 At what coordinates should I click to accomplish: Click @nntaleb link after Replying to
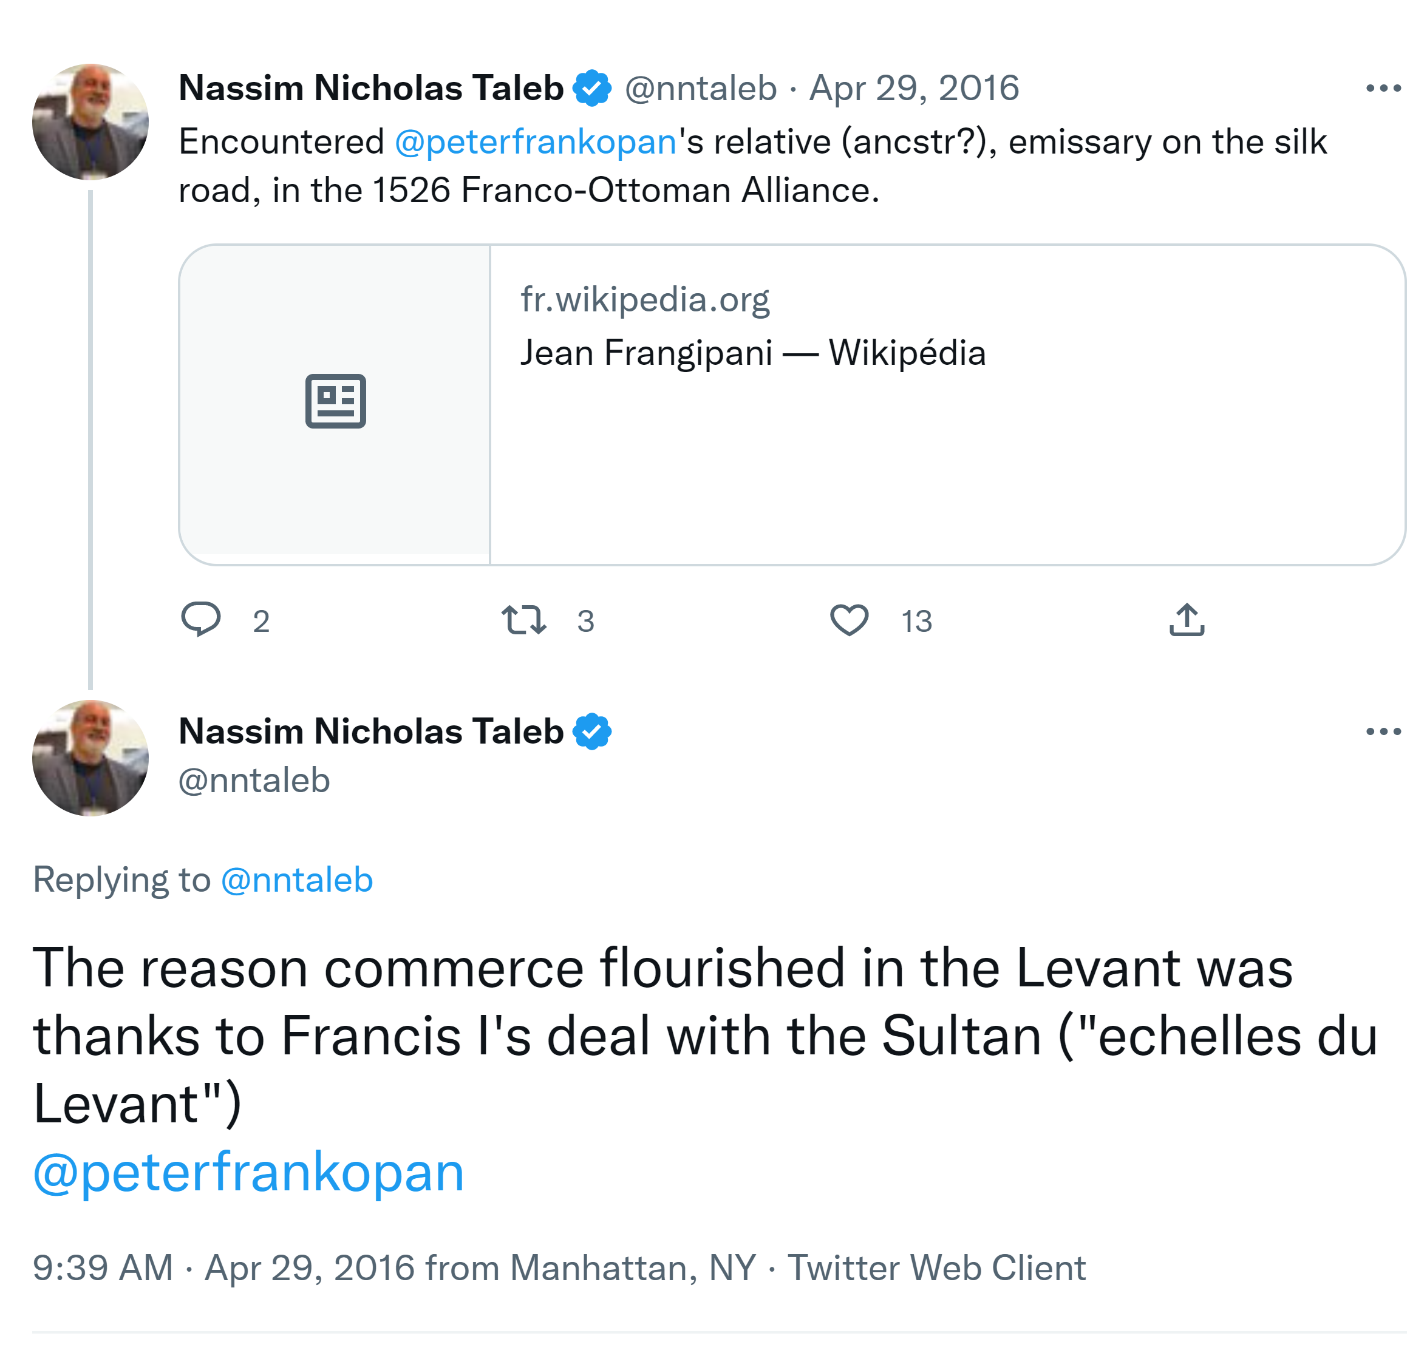pos(296,880)
